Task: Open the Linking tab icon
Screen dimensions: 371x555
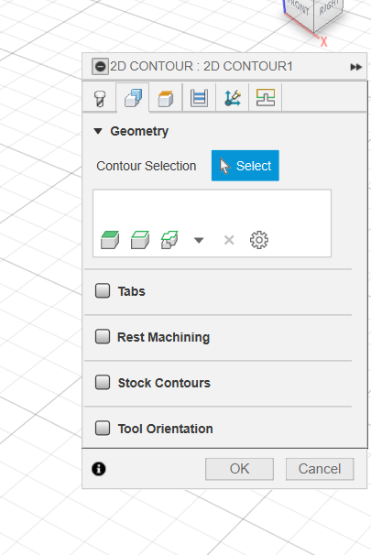Action: tap(233, 98)
